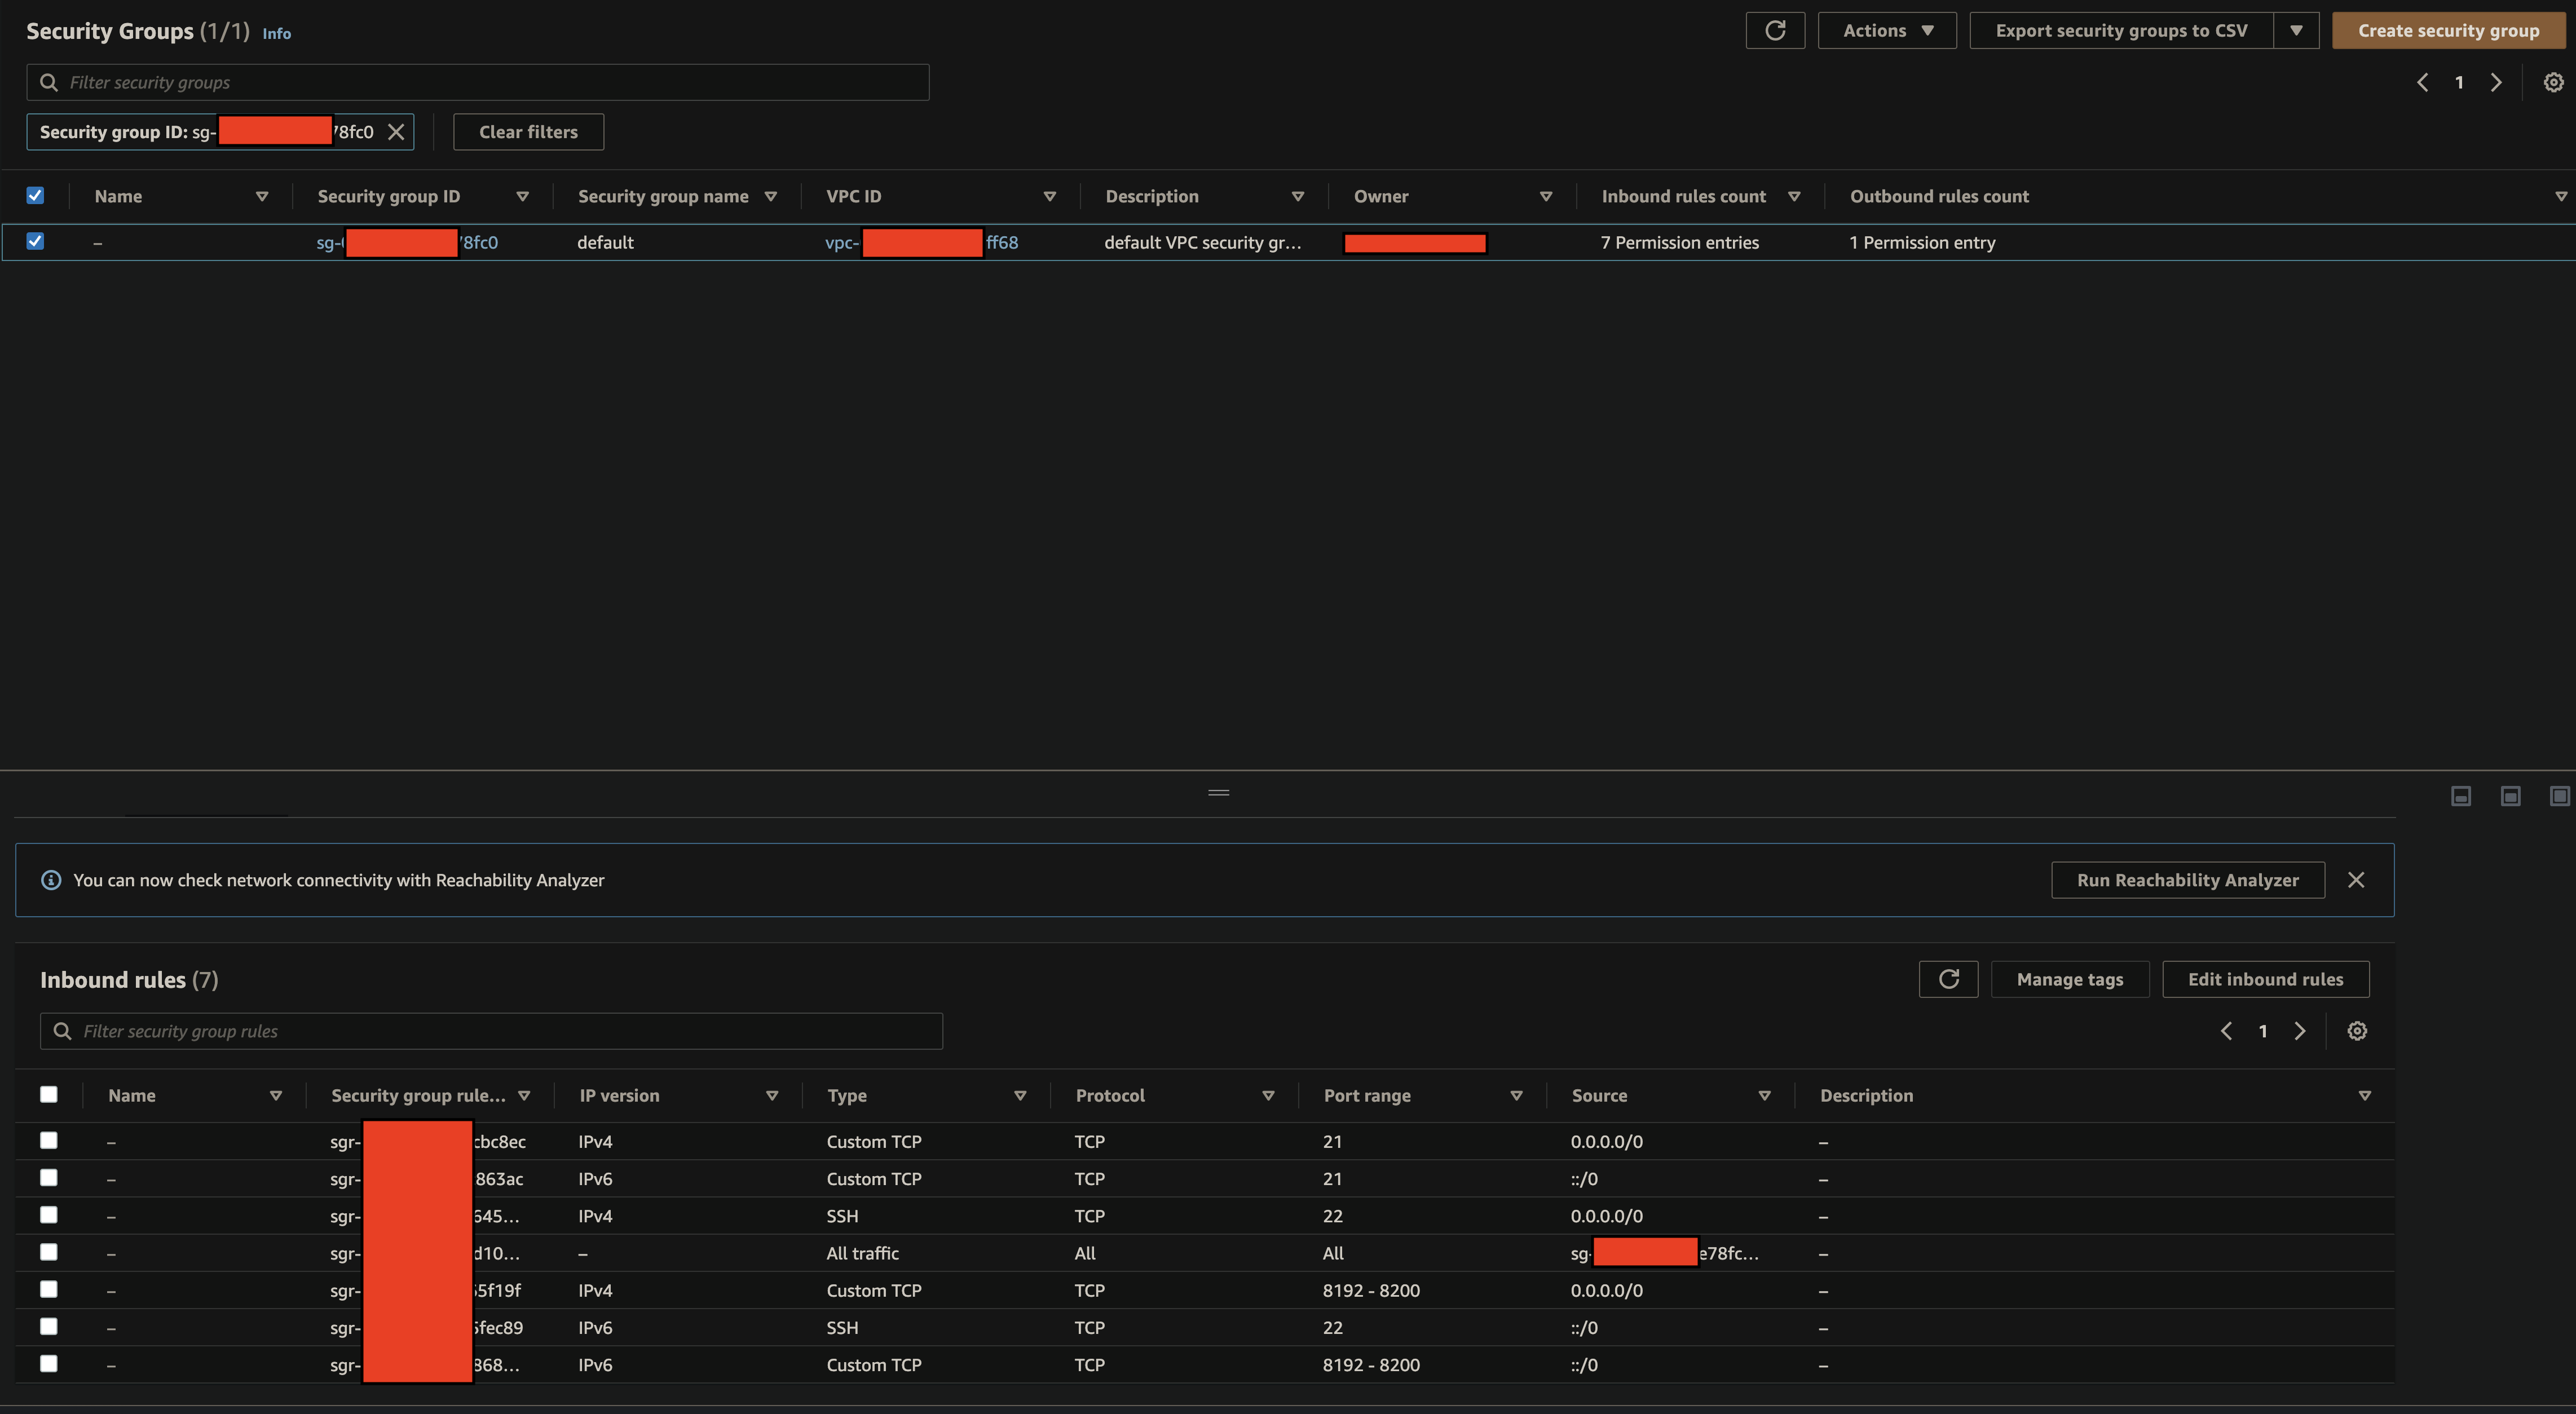
Task: Click Export security groups to CSV
Action: (2121, 30)
